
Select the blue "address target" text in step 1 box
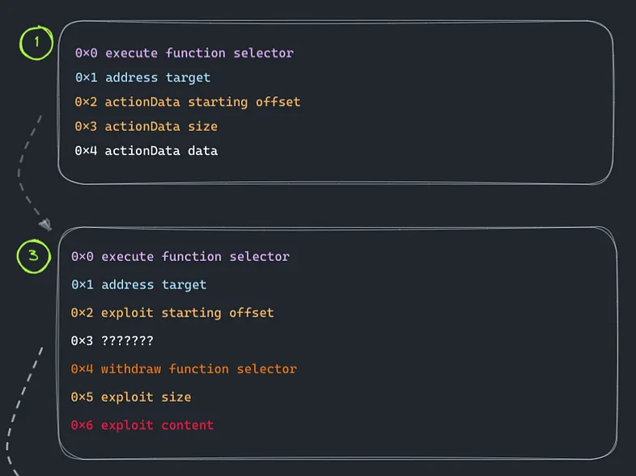(x=157, y=78)
